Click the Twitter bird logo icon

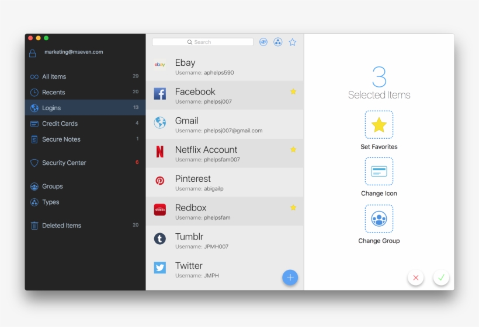point(160,268)
